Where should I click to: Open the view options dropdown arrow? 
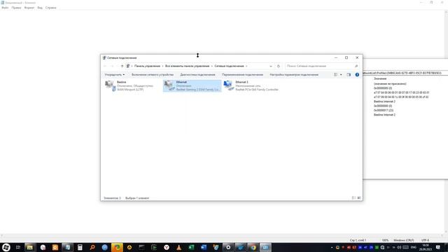[x=341, y=75]
